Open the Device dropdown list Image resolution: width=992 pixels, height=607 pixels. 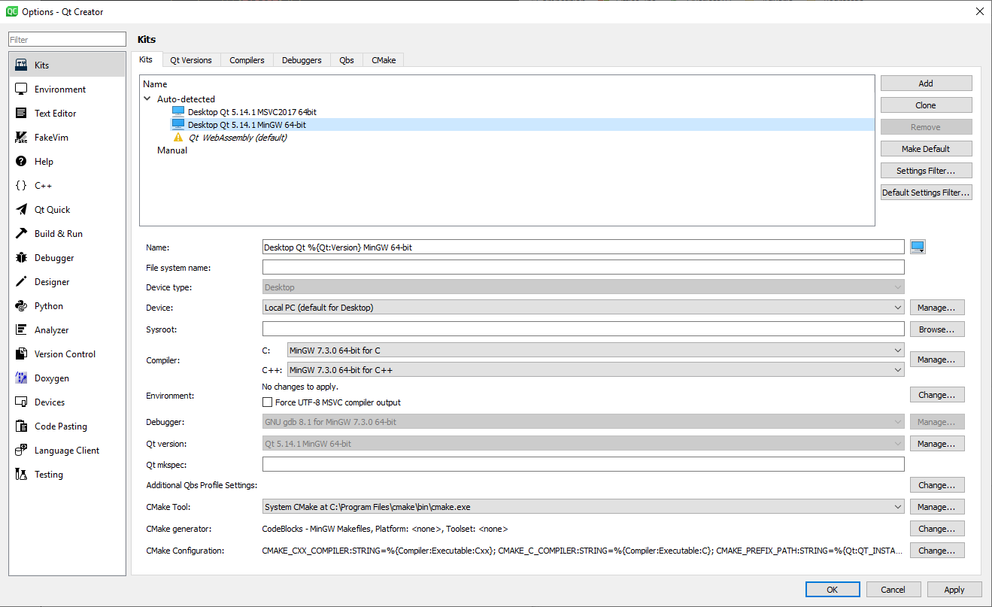pos(583,308)
